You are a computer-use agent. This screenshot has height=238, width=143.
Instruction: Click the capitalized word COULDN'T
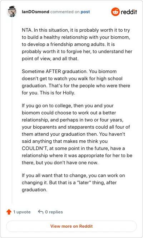[x=35, y=148]
